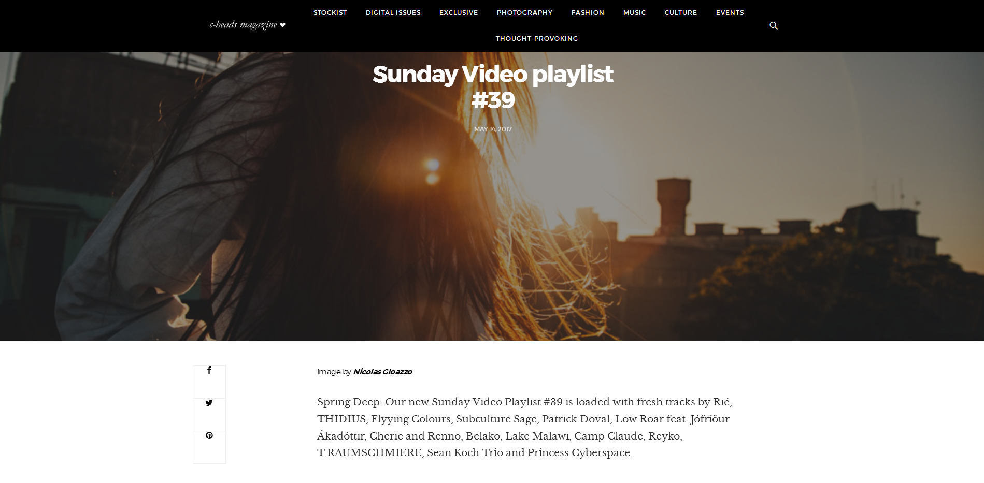Click the Sunday Video playlist #39 title
Screen dimensions: 984x483
click(492, 87)
